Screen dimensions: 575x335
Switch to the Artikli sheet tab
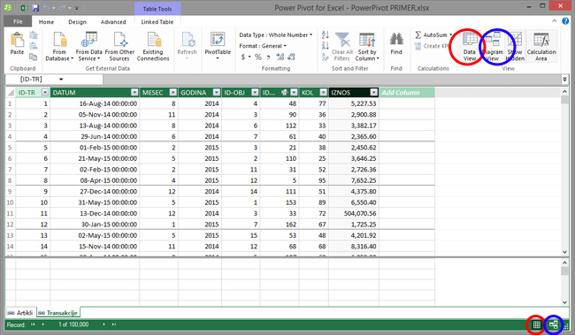click(20, 313)
